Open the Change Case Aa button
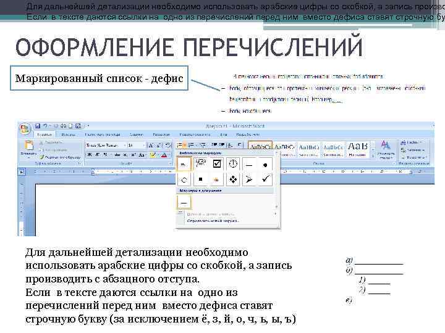Screen dimensions: 445x333 pos(142,155)
